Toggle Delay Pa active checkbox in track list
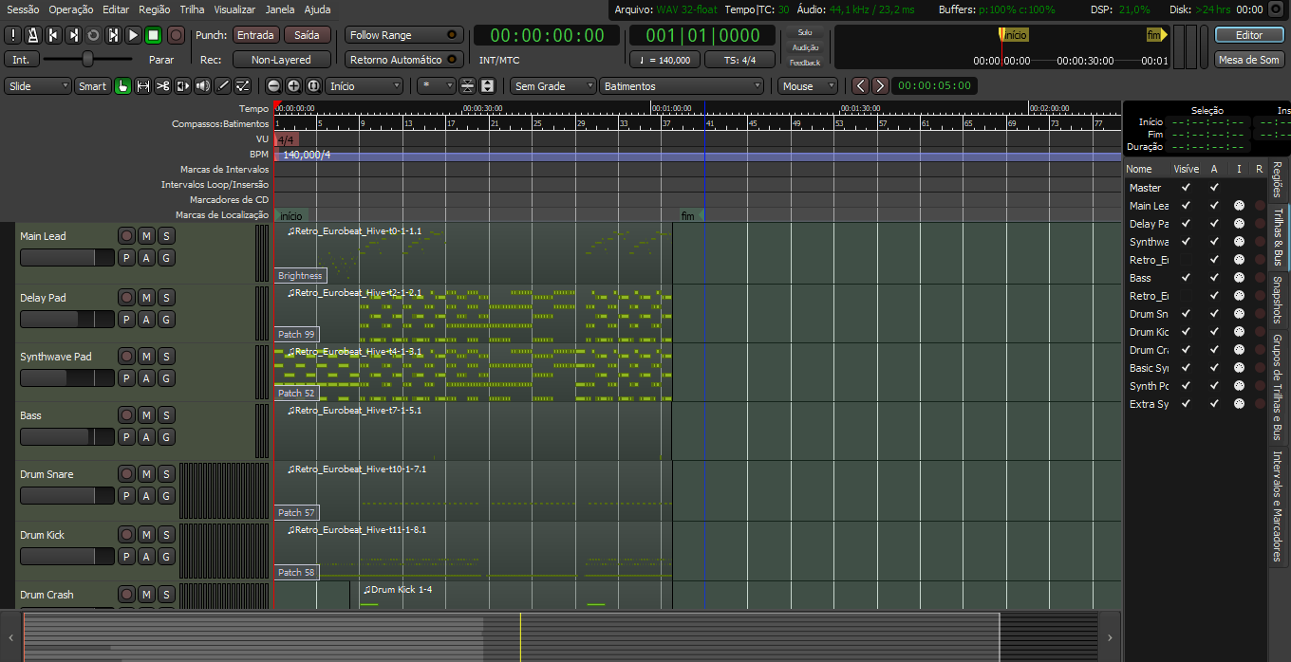 tap(1214, 224)
